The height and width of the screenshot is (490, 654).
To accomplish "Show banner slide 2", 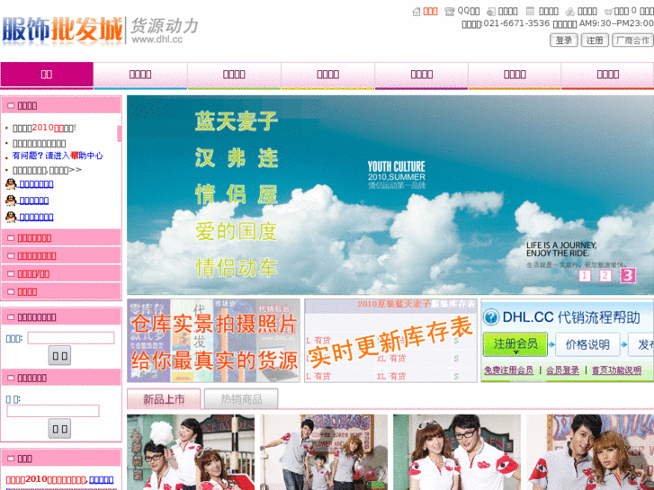I will click(x=605, y=276).
